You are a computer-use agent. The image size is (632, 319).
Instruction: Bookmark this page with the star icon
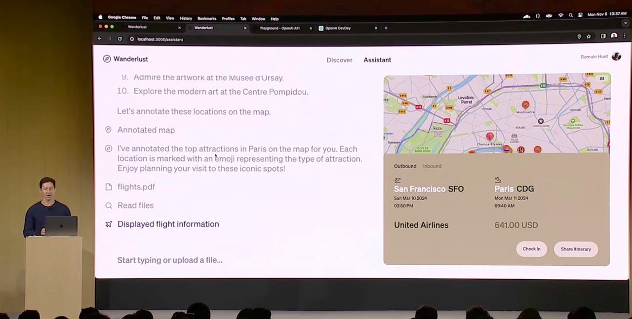pos(589,36)
